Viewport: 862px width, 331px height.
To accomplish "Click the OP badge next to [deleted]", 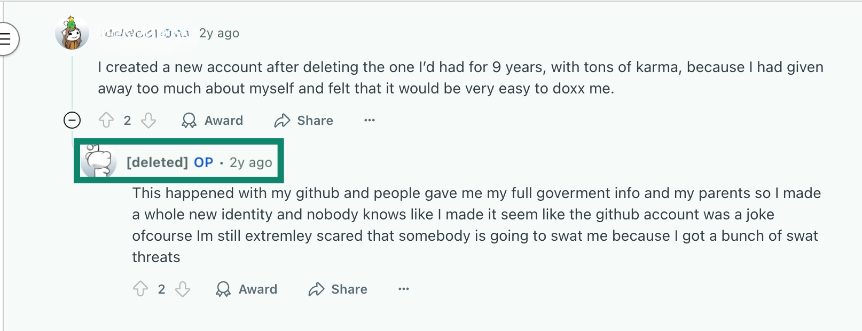I will (203, 162).
